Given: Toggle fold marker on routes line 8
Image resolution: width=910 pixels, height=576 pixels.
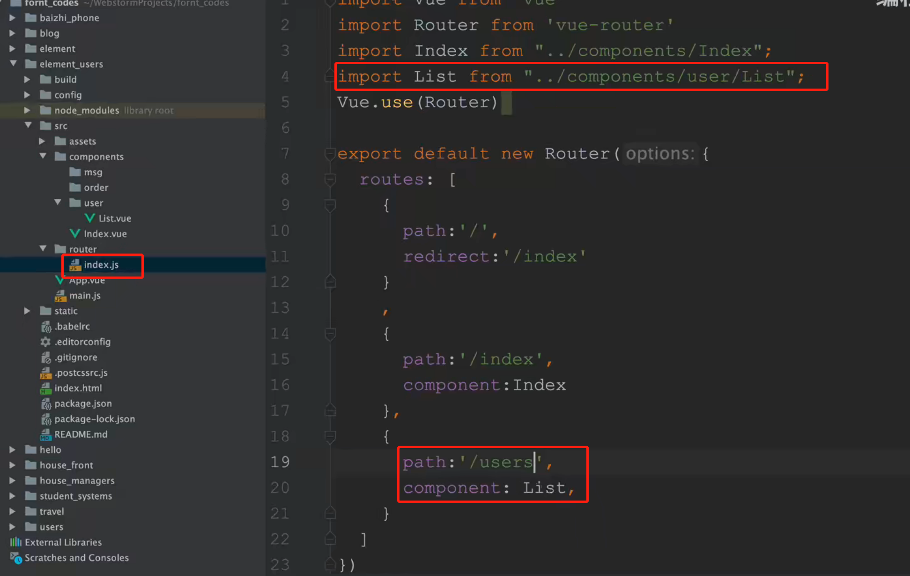Looking at the screenshot, I should [330, 180].
